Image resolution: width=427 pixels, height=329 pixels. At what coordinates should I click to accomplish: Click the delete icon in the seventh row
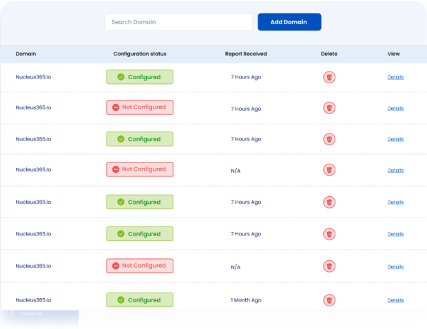(x=329, y=266)
